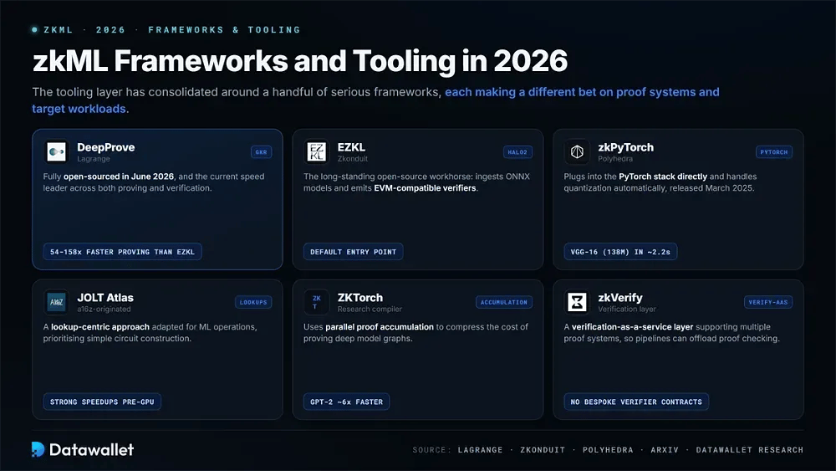Image resolution: width=836 pixels, height=471 pixels.
Task: Click the 'Zkonduit' subtitle under EZKL
Action: point(353,159)
